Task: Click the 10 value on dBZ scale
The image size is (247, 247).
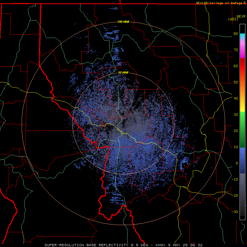Action: [x=236, y=147]
